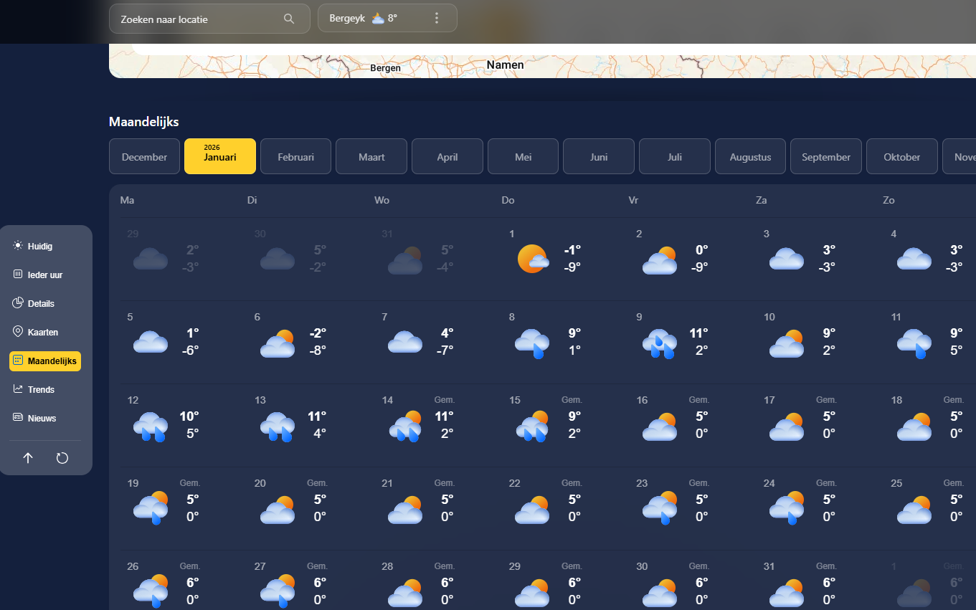Click the Huidig sun icon in sidebar
The width and height of the screenshot is (976, 610).
click(x=18, y=246)
